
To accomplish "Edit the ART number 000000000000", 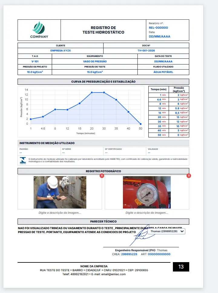I will coord(159,254).
